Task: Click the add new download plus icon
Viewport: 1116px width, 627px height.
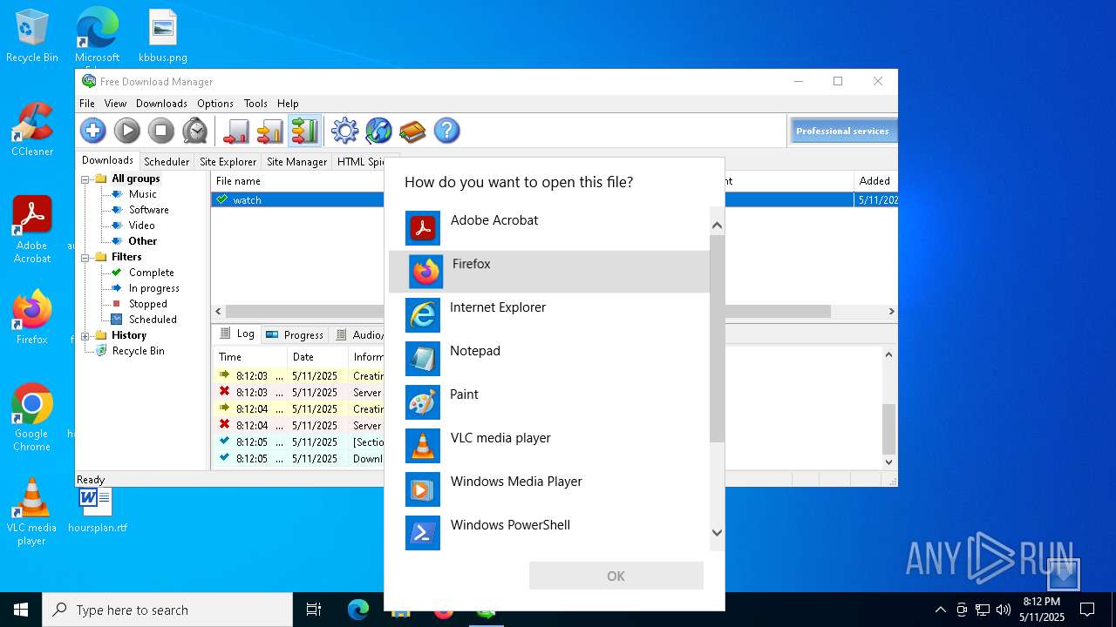Action: [x=93, y=131]
